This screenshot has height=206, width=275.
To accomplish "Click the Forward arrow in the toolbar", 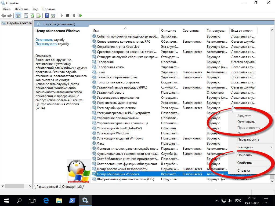I will click(10, 16).
